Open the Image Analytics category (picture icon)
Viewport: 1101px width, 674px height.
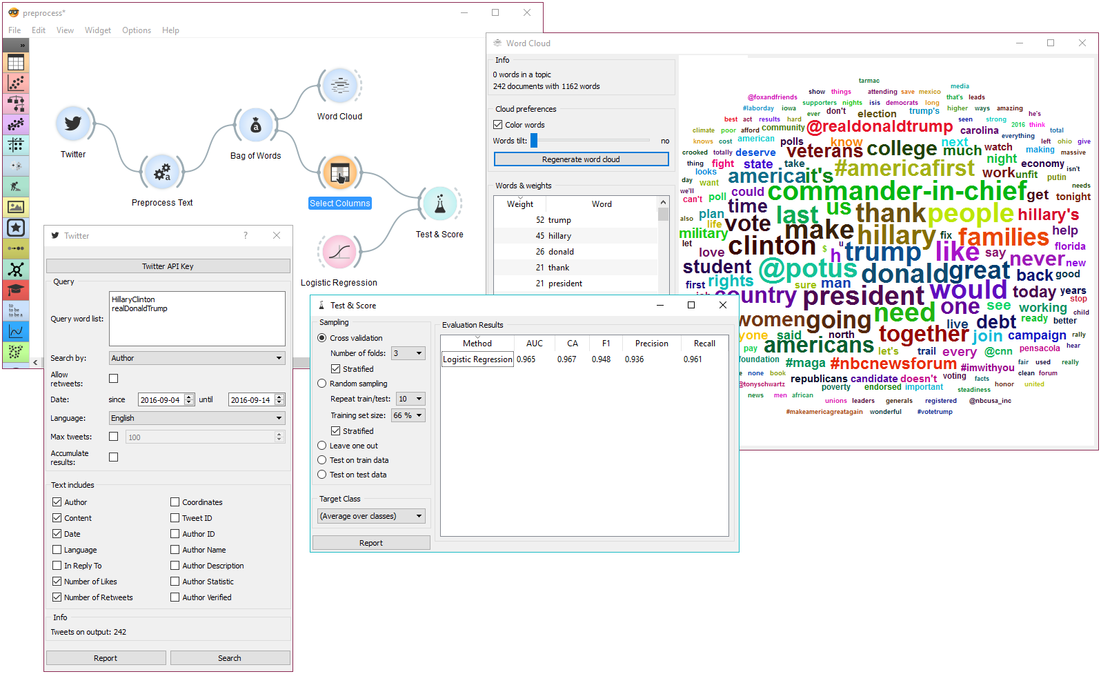coord(16,207)
